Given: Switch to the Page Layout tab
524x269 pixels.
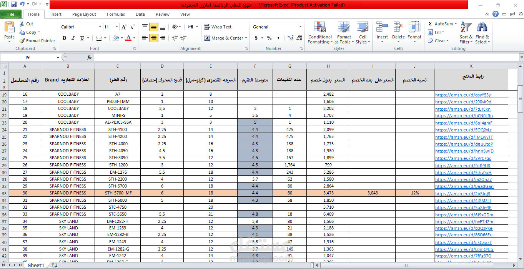Looking at the screenshot, I should pos(84,14).
